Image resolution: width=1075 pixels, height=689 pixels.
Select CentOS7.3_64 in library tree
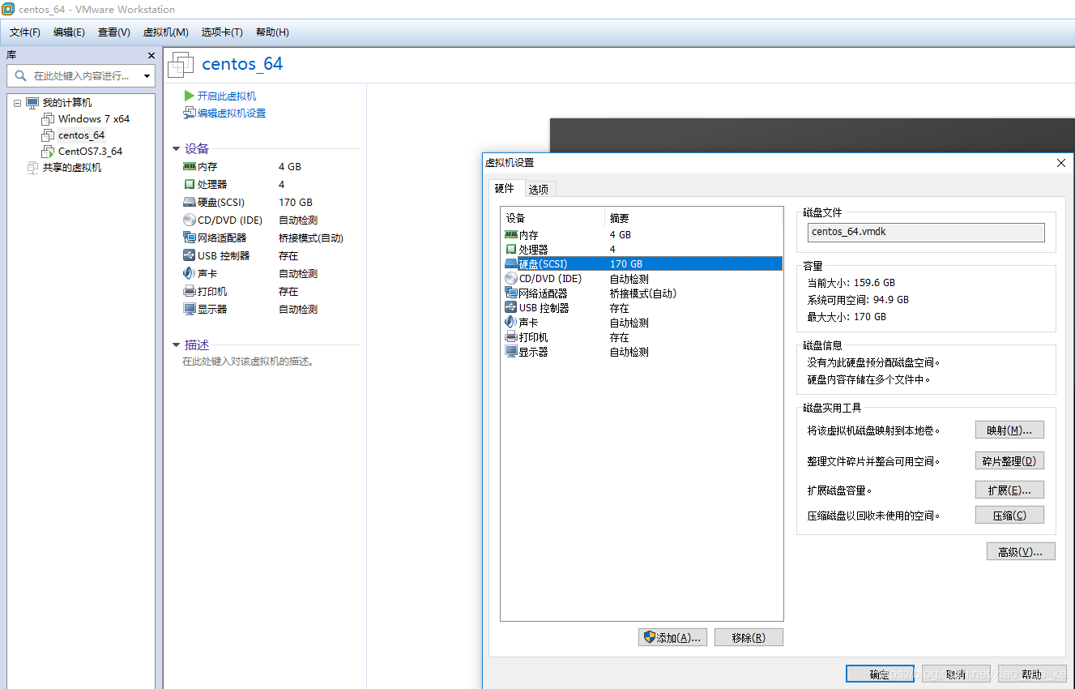point(90,152)
